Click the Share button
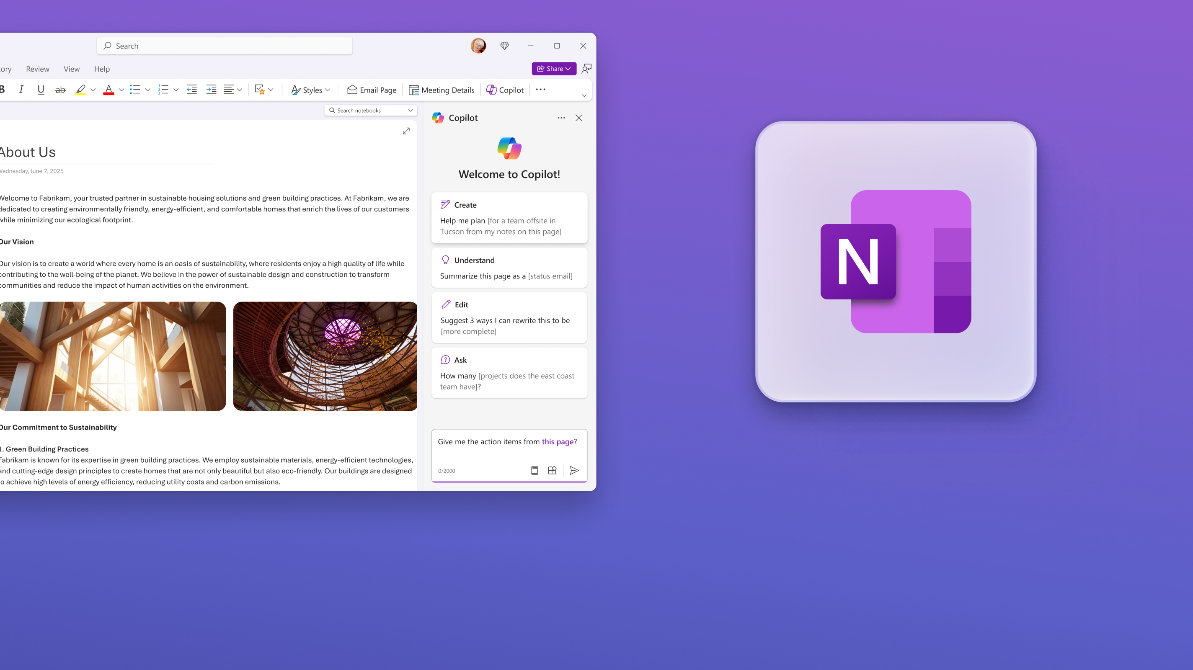The width and height of the screenshot is (1193, 670). tap(554, 69)
